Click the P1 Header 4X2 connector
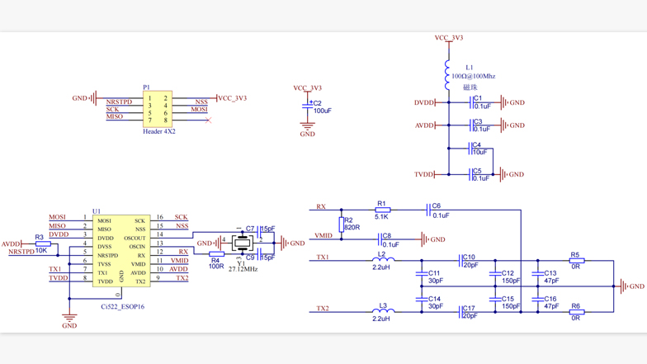The height and width of the screenshot is (364, 647). click(158, 109)
